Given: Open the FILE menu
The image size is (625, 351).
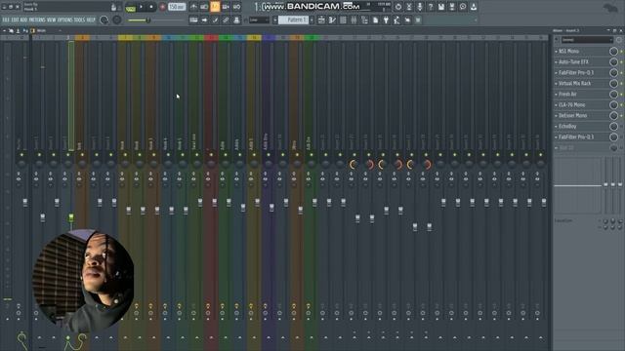Looking at the screenshot, I should click(x=6, y=19).
